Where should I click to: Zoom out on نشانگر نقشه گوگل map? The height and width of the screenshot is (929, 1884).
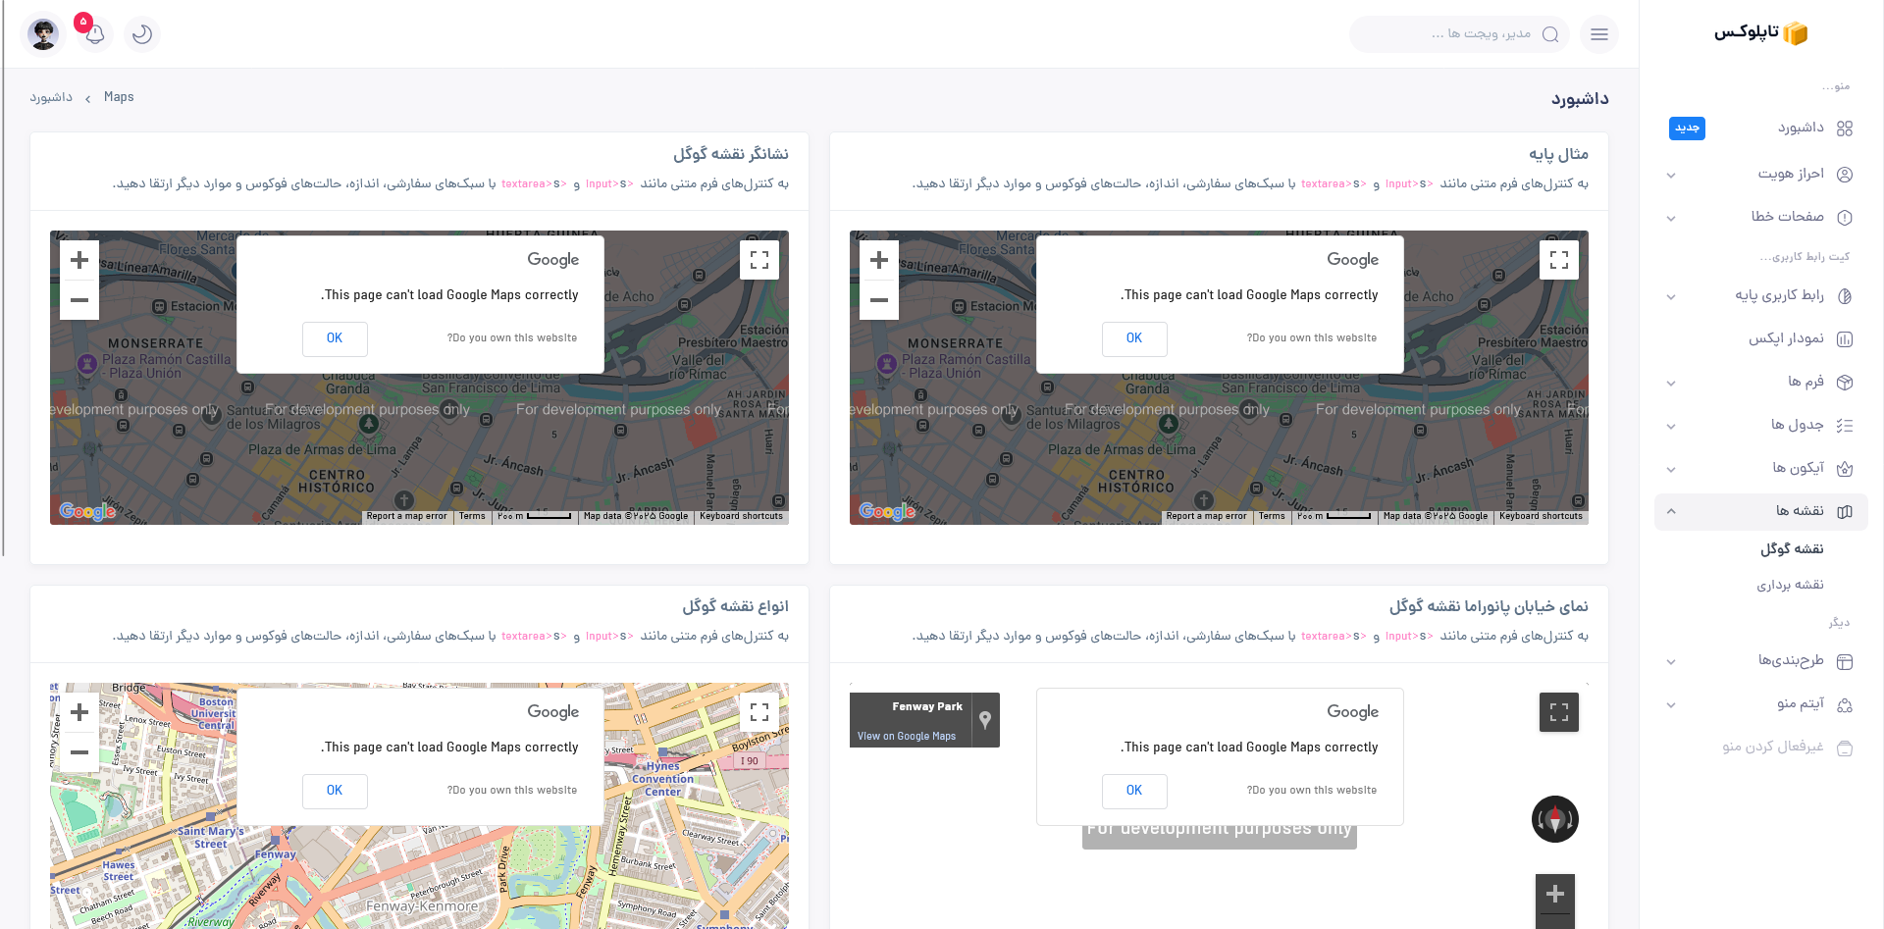(79, 300)
